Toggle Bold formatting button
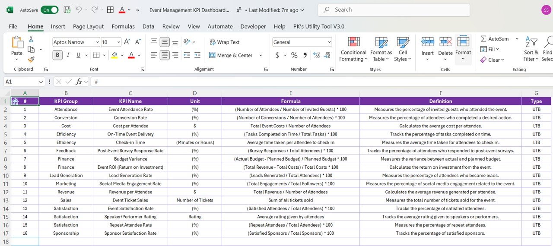 [x=57, y=55]
